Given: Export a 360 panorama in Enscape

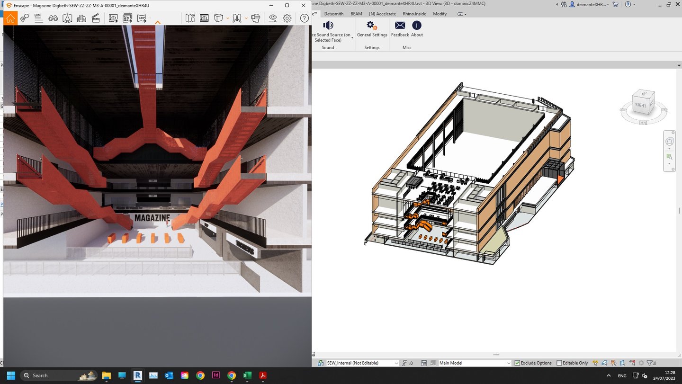Looking at the screenshot, I should [142, 18].
